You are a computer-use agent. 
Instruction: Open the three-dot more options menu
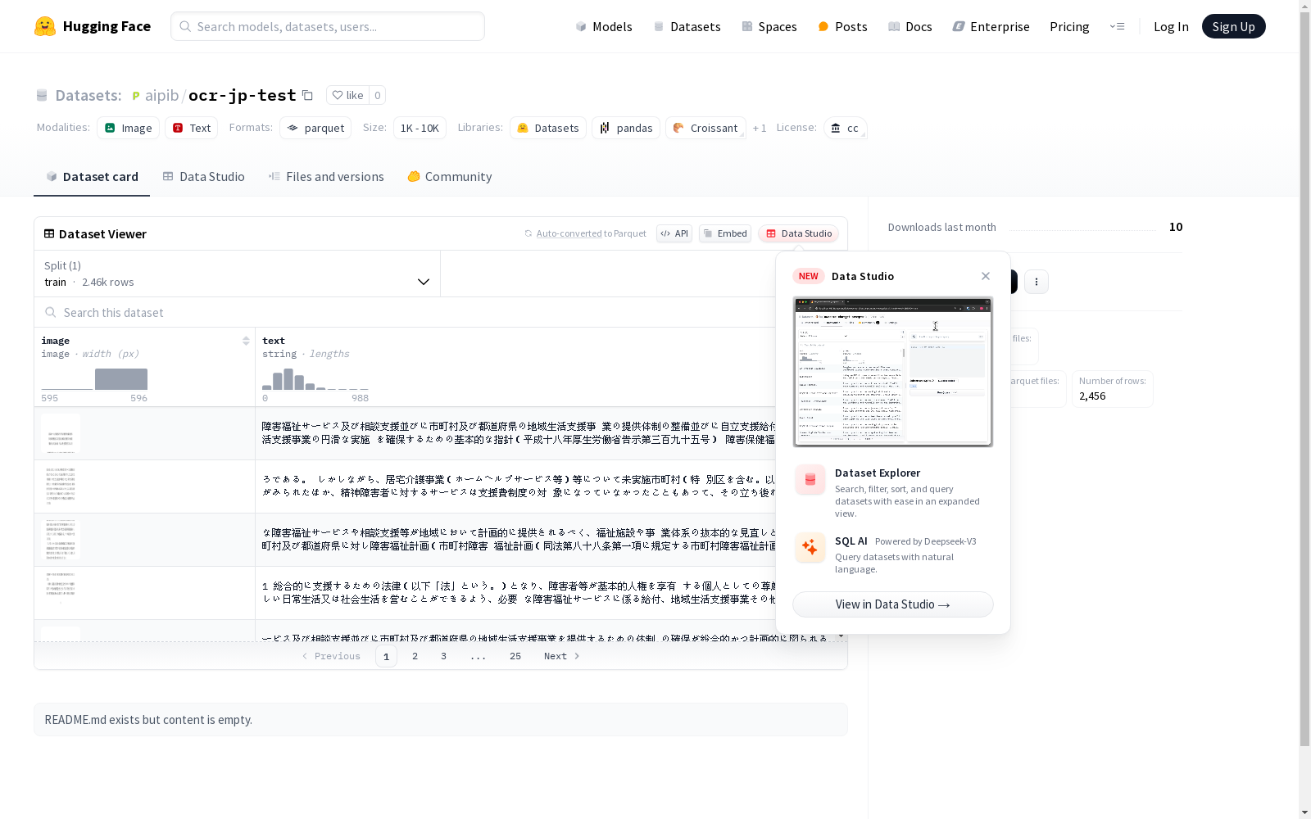[x=1037, y=282]
